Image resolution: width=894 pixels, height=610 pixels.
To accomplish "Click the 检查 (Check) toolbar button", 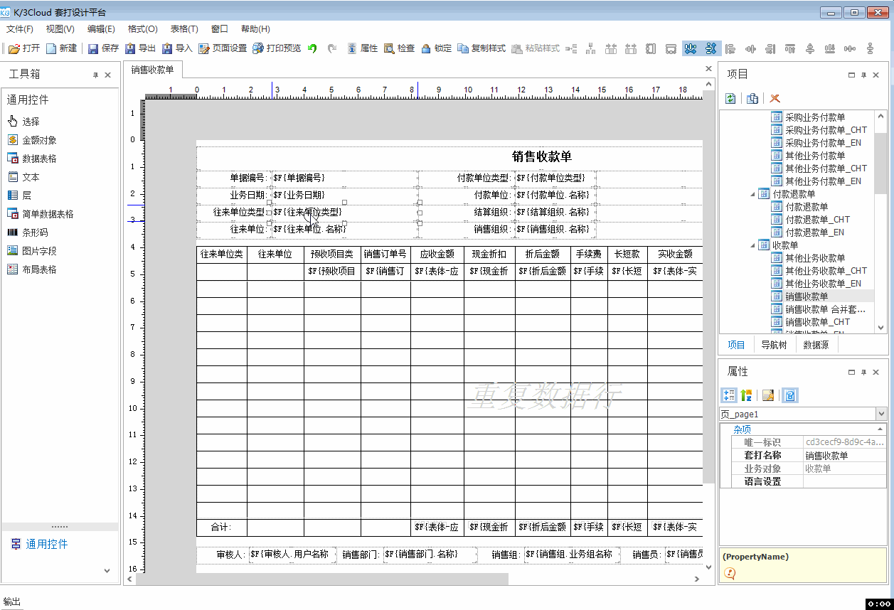I will pos(399,48).
